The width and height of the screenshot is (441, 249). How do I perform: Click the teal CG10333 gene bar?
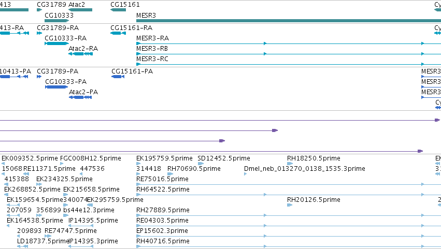[57, 21]
